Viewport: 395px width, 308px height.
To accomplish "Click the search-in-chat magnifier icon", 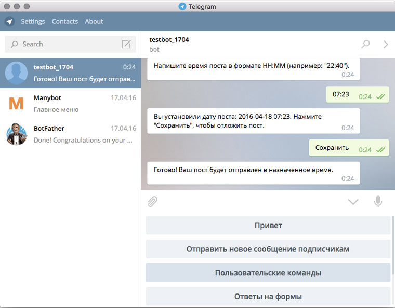I will pyautogui.click(x=366, y=44).
